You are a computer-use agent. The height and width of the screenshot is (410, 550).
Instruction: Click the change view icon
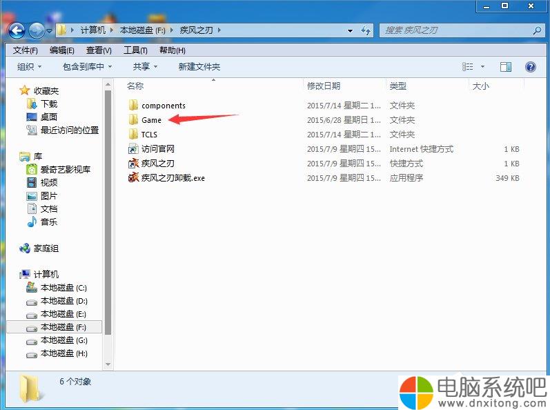pyautogui.click(x=468, y=67)
